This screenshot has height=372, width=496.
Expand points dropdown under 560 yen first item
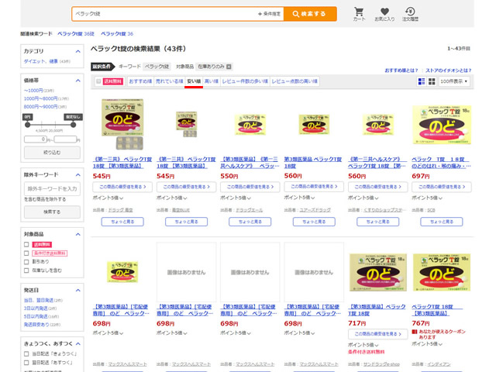(299, 198)
